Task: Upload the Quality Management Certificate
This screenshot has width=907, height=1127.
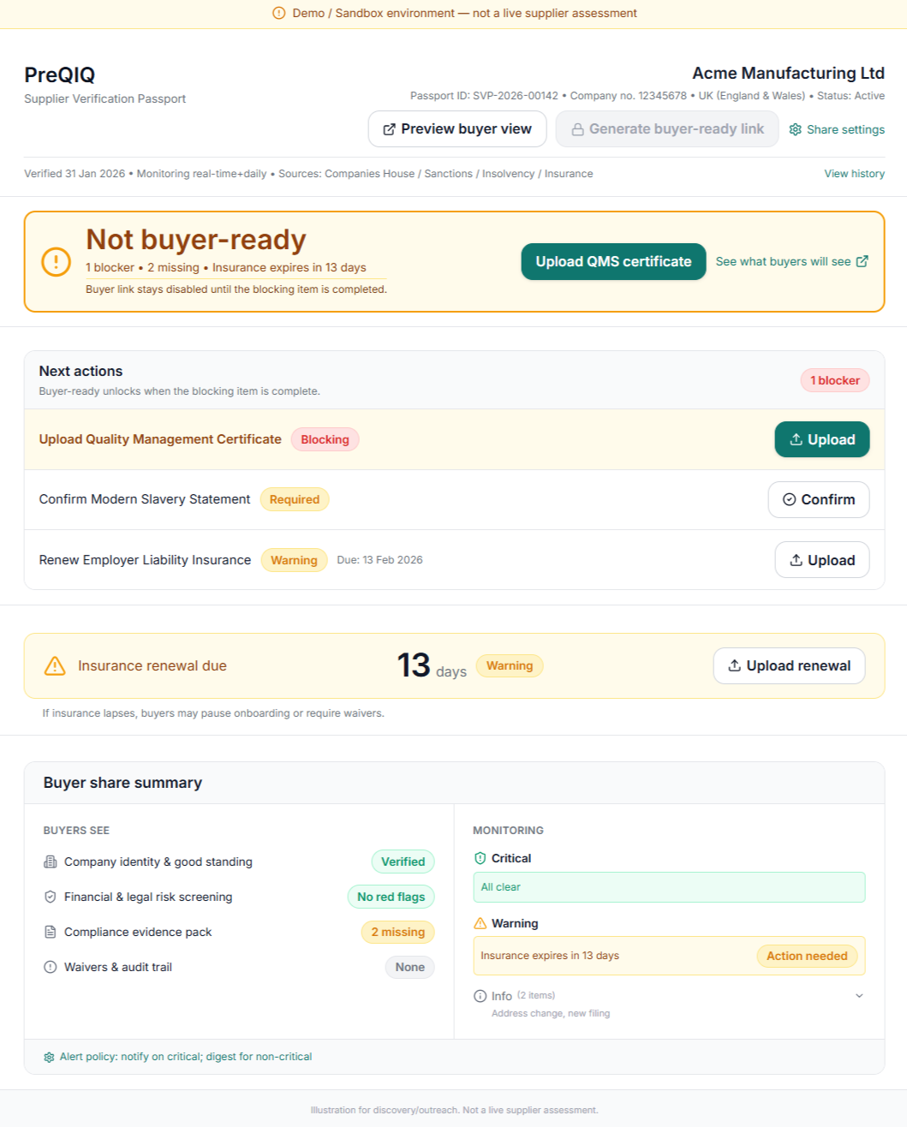Action: [x=821, y=439]
